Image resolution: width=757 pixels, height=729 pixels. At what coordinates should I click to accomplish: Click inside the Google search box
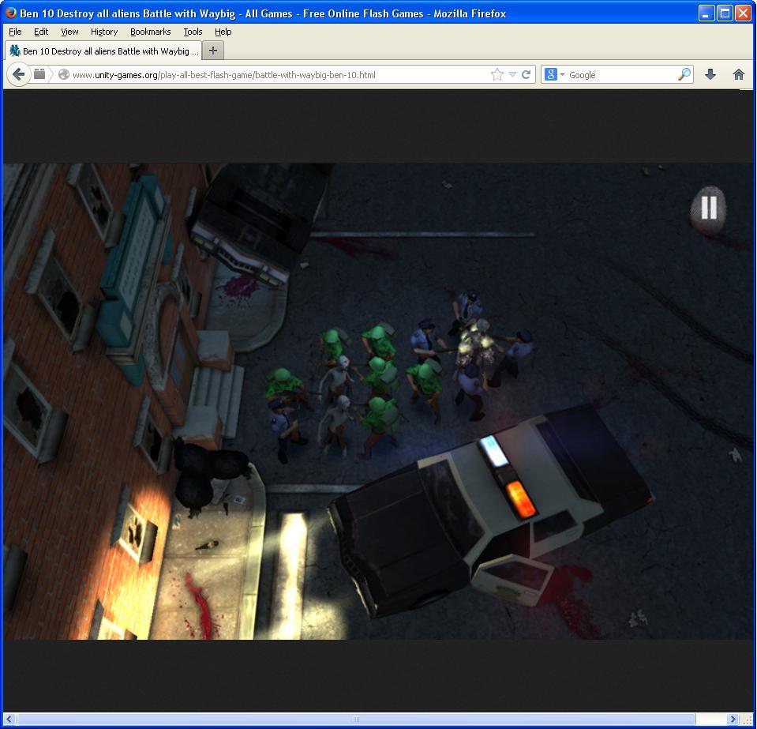pos(620,75)
